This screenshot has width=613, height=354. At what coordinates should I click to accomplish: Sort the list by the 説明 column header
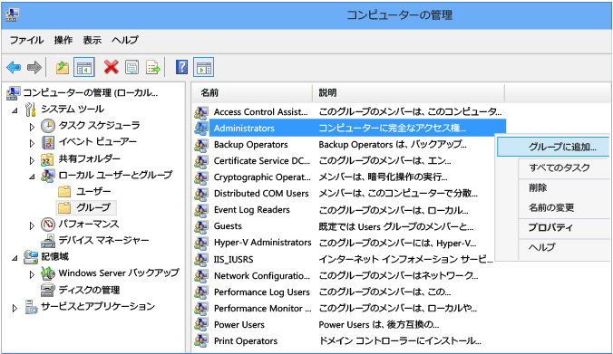pyautogui.click(x=409, y=92)
